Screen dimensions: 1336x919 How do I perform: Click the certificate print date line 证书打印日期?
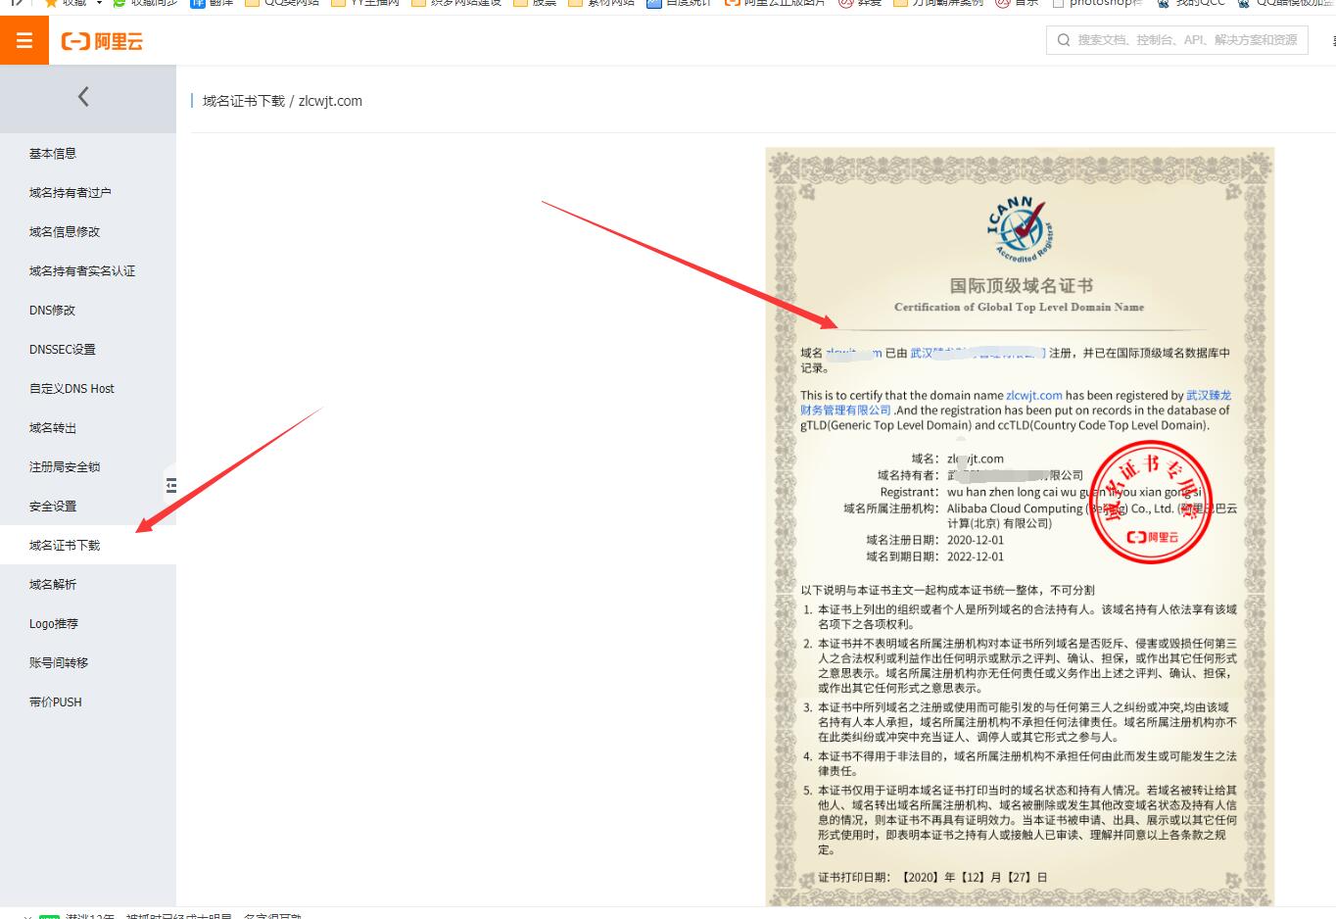pyautogui.click(x=932, y=878)
